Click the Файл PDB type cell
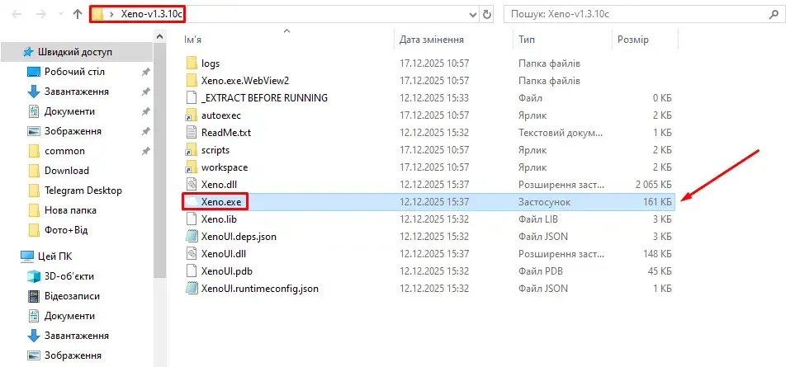The width and height of the screenshot is (795, 367). tap(541, 271)
